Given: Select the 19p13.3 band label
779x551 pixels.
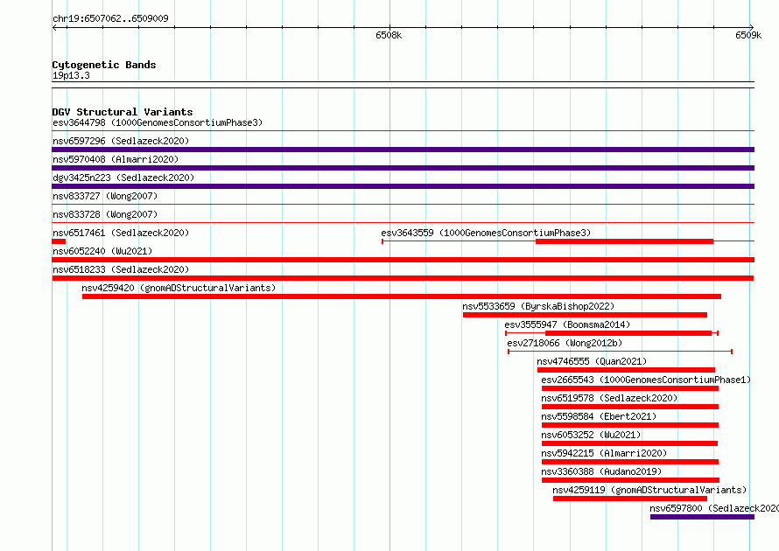Looking at the screenshot, I should tap(71, 75).
